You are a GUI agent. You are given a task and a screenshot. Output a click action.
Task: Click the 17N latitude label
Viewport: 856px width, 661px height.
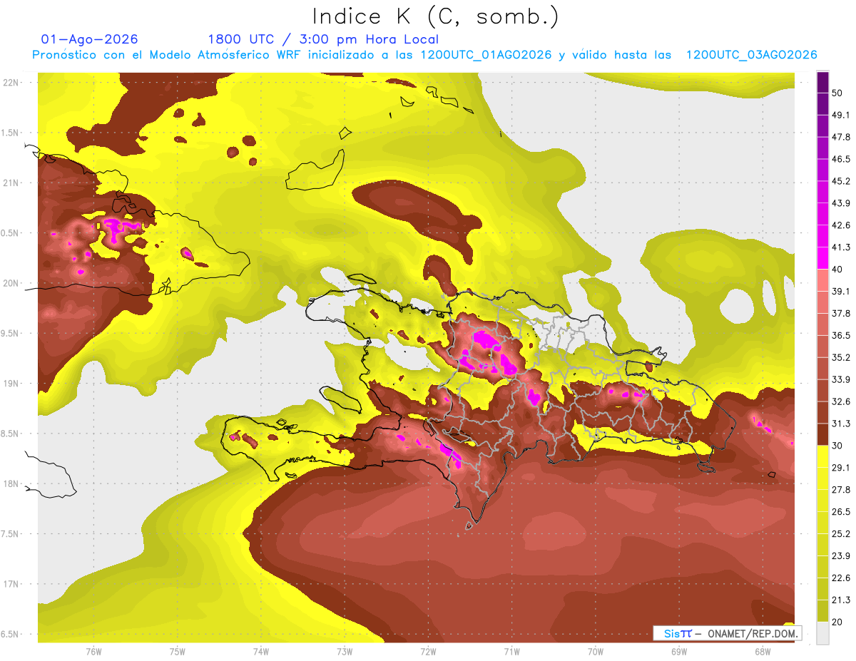(11, 584)
